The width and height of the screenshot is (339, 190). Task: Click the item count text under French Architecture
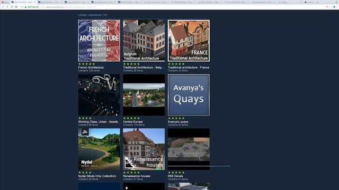(x=89, y=70)
